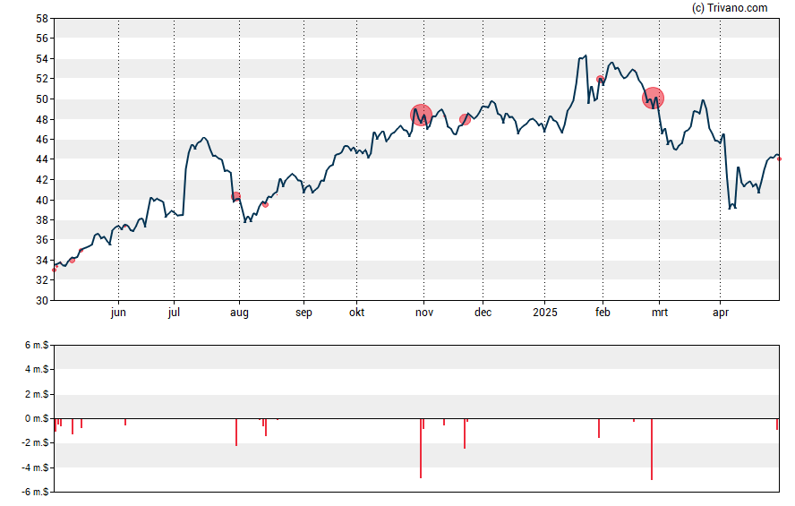The height and width of the screenshot is (506, 795).
Task: Click the '0 m.$' volume axis label
Action: coord(37,419)
